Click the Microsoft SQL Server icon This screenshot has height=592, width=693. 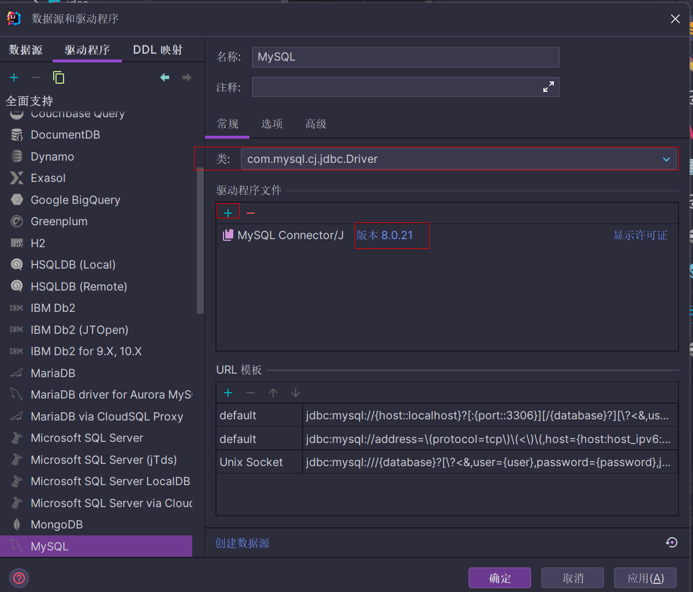click(x=17, y=438)
